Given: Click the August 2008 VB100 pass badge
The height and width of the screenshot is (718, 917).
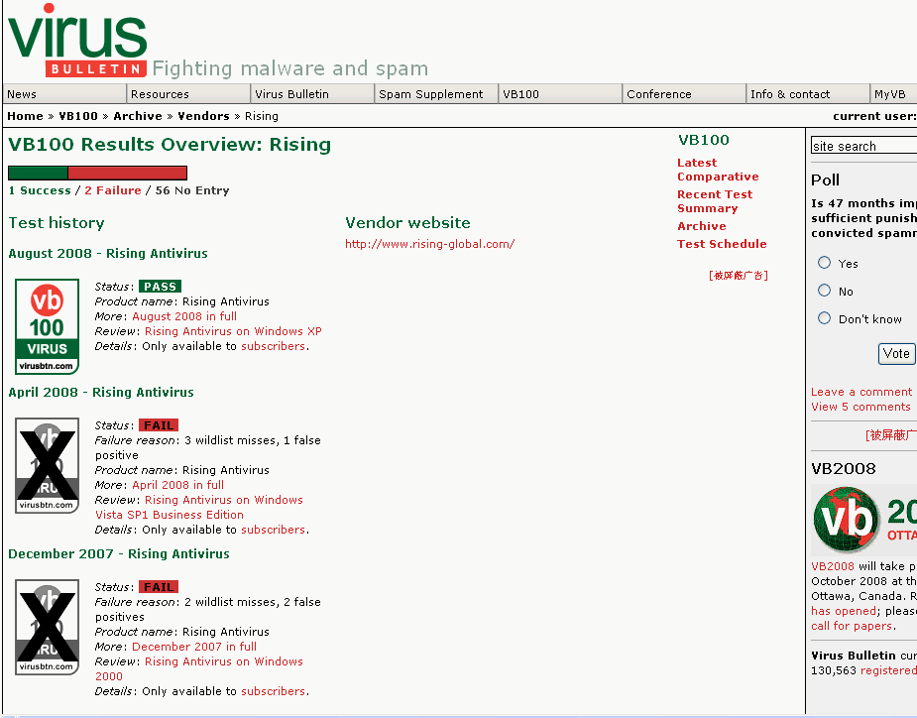Looking at the screenshot, I should [x=47, y=326].
